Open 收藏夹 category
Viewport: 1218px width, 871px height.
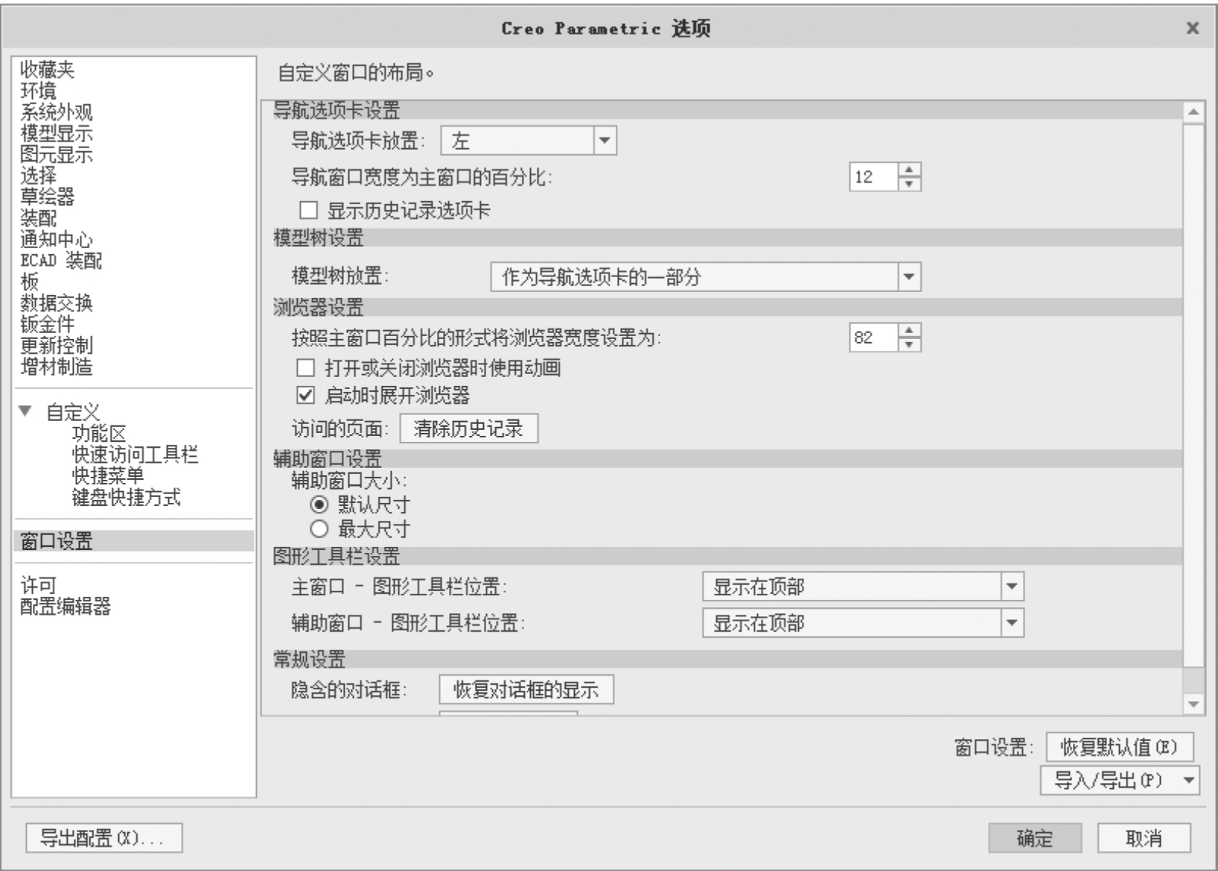[x=47, y=70]
